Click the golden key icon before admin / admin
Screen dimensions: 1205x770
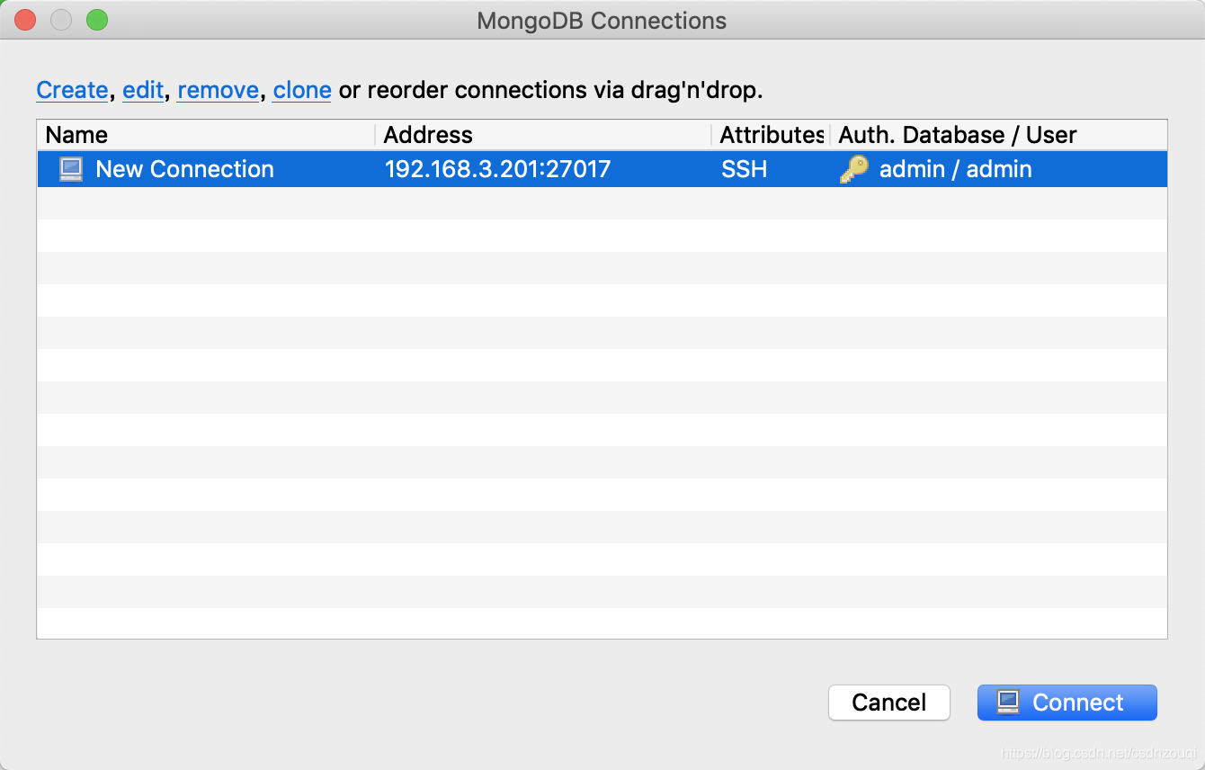coord(853,169)
